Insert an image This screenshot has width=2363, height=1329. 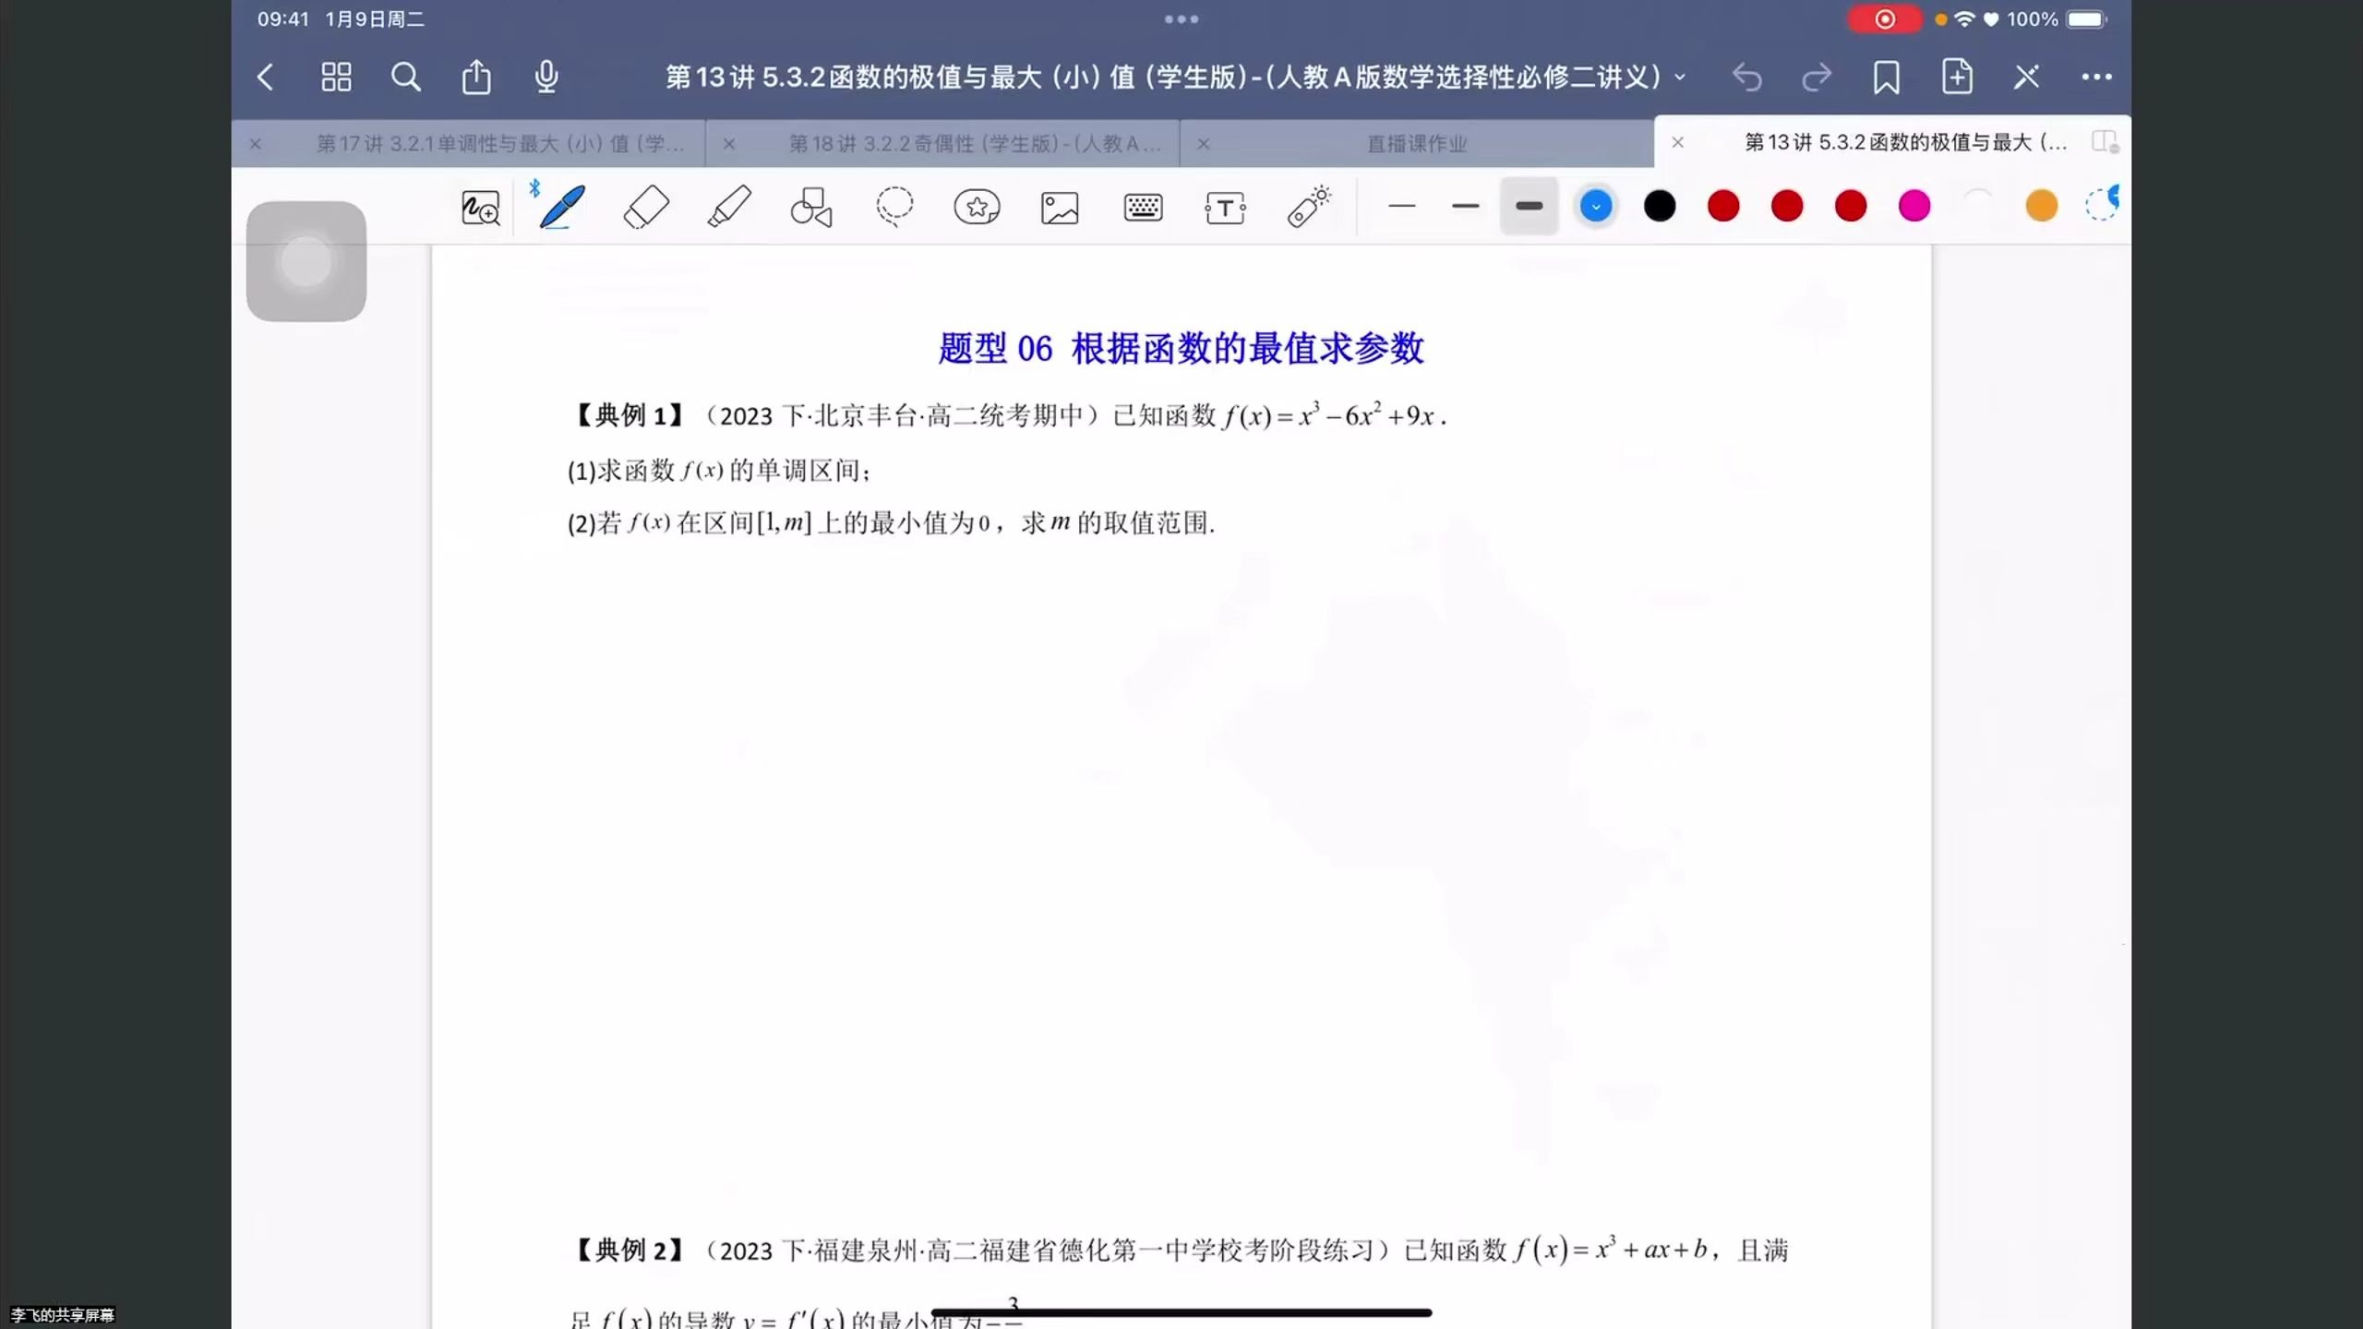1060,208
